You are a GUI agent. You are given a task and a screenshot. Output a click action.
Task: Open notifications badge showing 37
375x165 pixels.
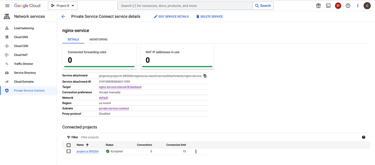338,6
